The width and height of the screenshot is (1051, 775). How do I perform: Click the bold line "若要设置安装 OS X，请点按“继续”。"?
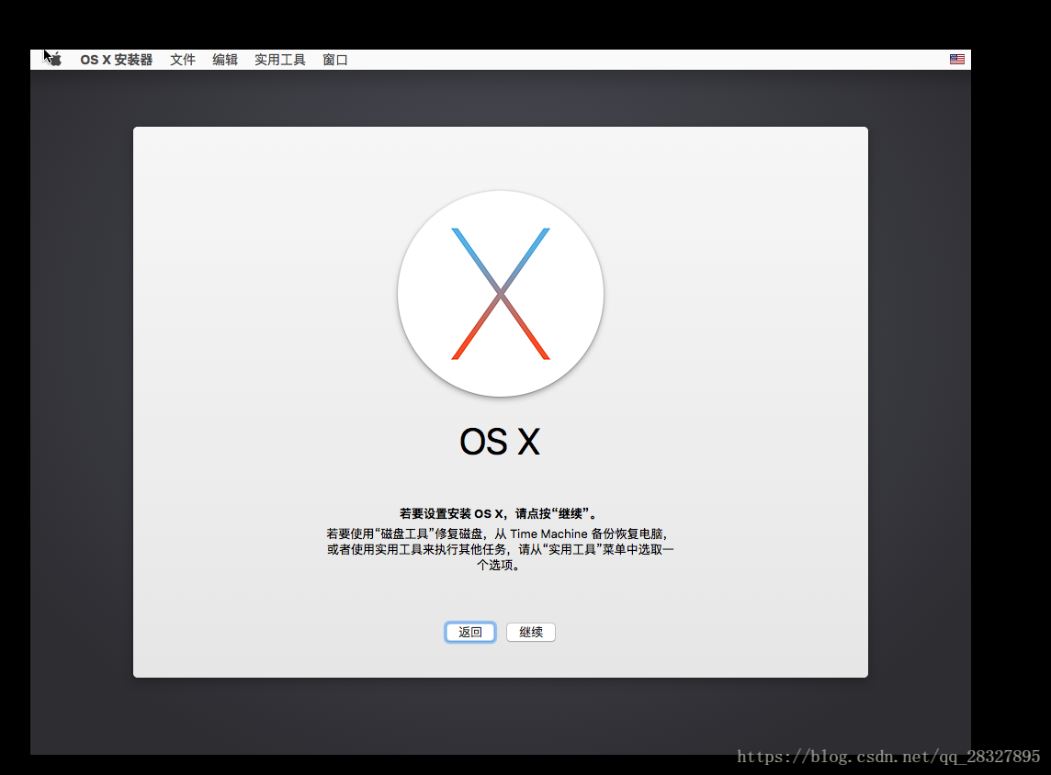pos(499,514)
